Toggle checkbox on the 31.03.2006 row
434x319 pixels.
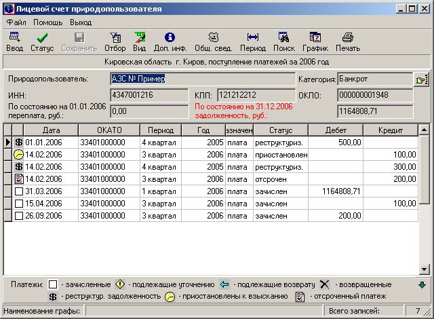point(19,191)
